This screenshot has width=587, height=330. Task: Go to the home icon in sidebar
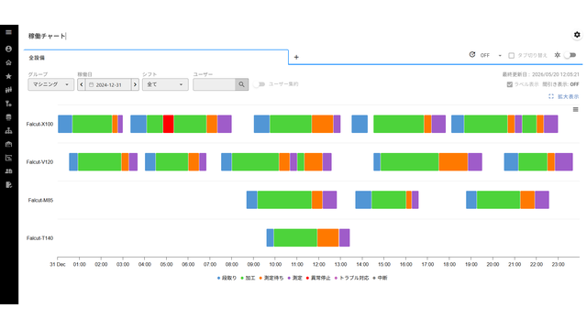(8, 63)
